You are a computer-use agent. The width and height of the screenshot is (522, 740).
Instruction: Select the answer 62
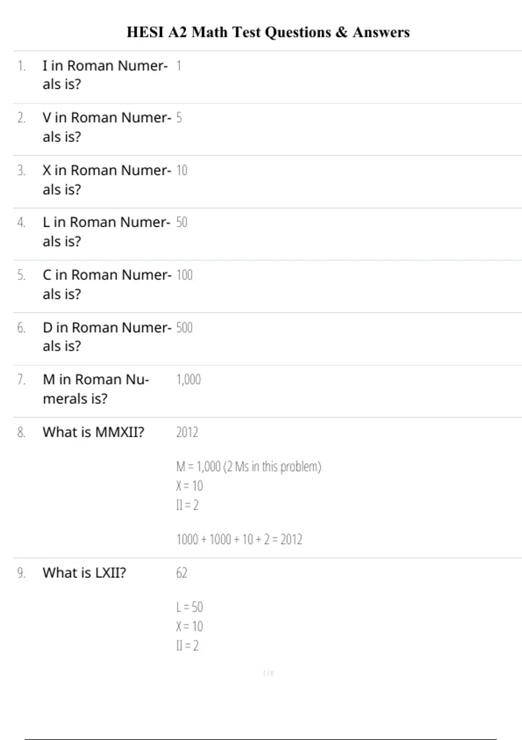[181, 573]
